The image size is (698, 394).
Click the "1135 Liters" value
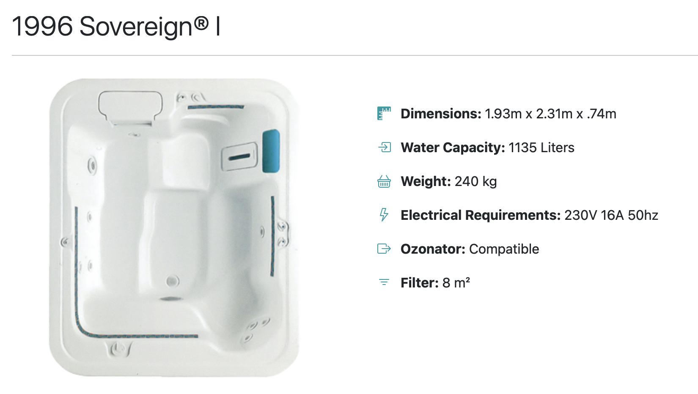(541, 148)
